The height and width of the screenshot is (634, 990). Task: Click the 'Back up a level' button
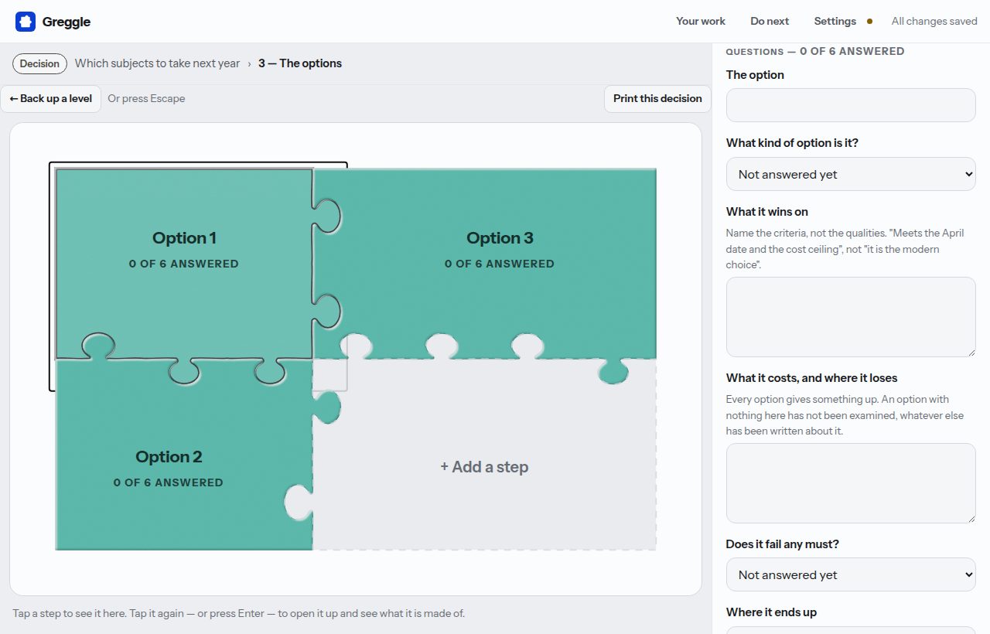coord(51,98)
